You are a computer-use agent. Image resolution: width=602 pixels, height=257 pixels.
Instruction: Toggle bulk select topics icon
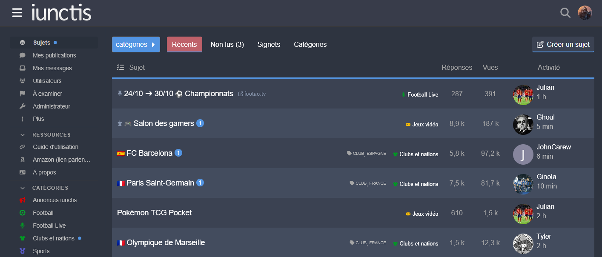(120, 67)
